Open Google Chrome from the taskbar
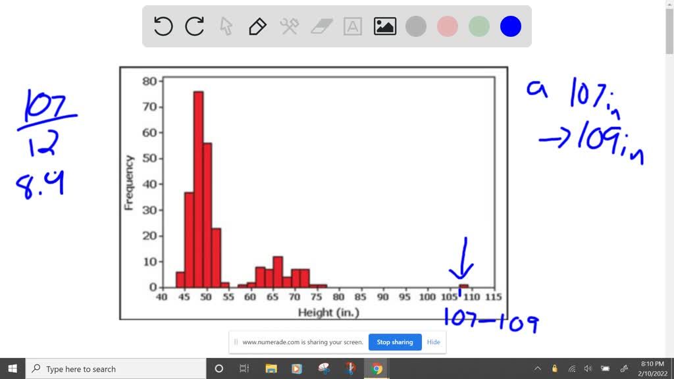The width and height of the screenshot is (674, 379). 376,368
